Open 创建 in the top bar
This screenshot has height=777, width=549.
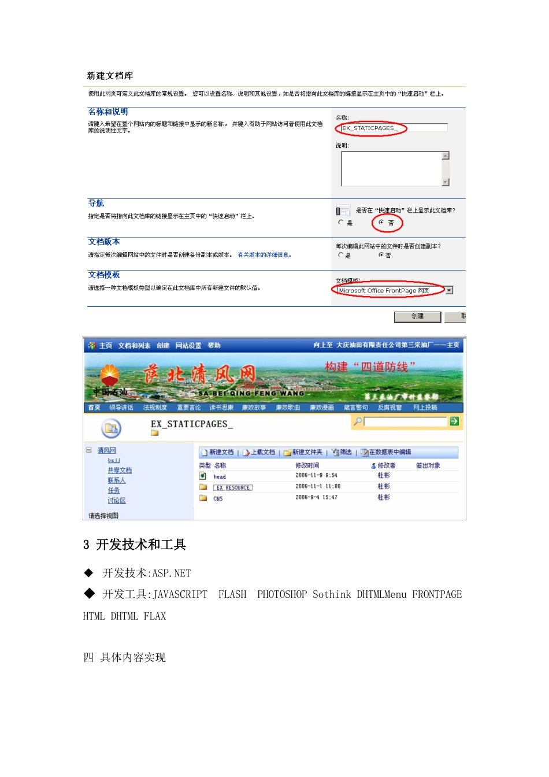click(163, 346)
